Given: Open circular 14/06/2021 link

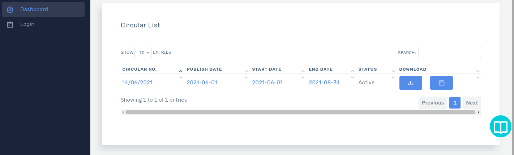Looking at the screenshot, I should (137, 83).
